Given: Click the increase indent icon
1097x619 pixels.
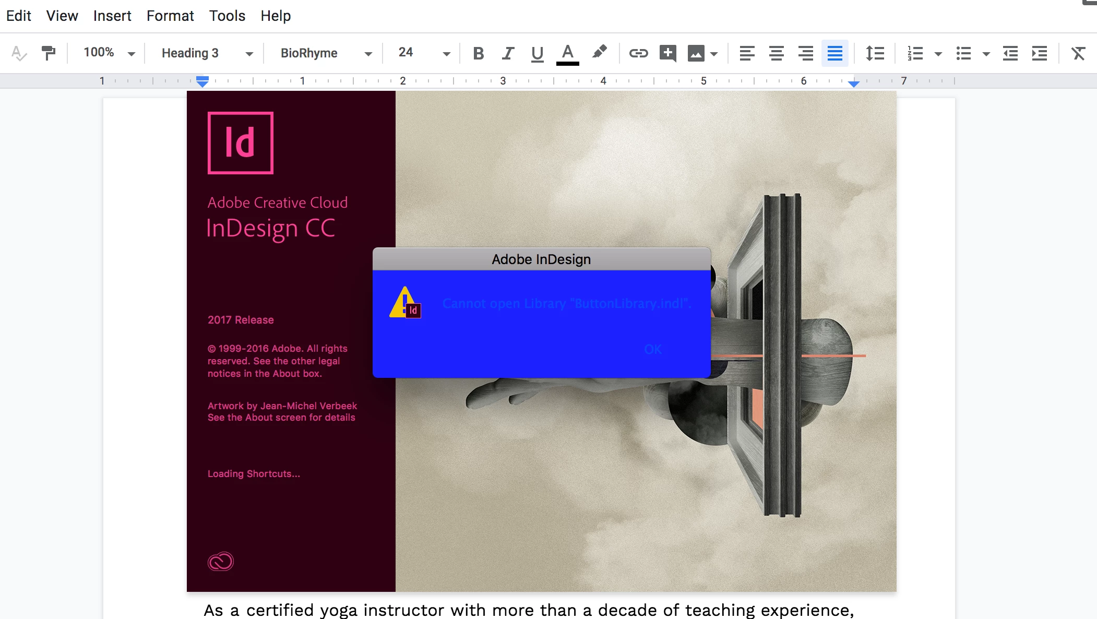Looking at the screenshot, I should (1039, 53).
